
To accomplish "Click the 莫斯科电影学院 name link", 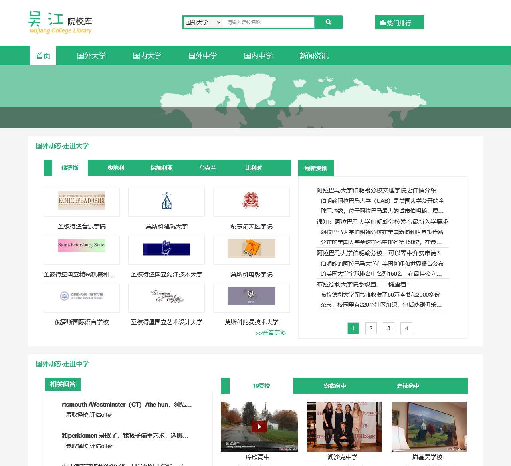I will [x=252, y=274].
